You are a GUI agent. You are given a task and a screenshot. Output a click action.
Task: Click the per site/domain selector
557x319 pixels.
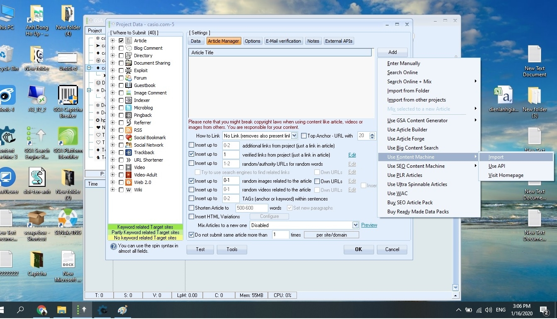(331, 235)
